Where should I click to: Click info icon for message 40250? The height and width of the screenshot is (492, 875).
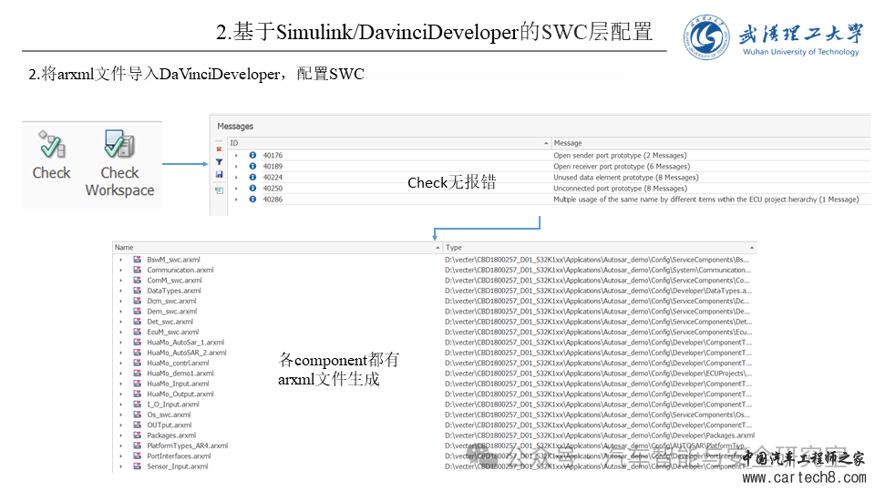click(x=252, y=189)
